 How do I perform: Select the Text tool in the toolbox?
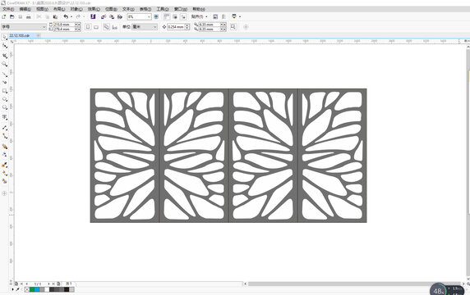(4, 117)
